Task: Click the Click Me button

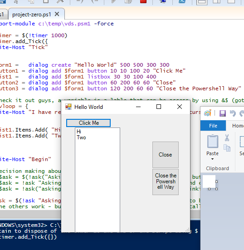Action: 88,123
